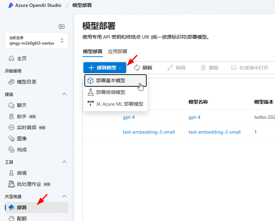Viewport: 275px width, 221px height.
Task: Click the document icon beside 批处理作业
Action: coord(11,184)
